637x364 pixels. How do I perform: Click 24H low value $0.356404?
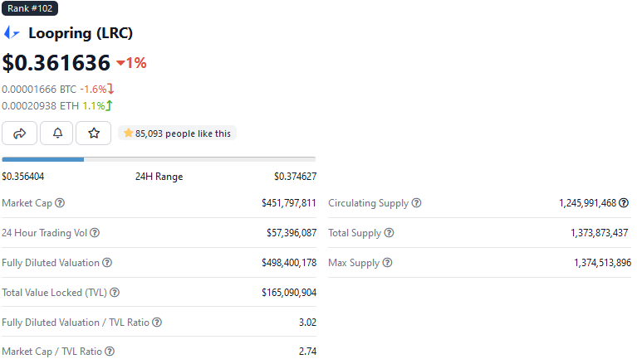[23, 177]
